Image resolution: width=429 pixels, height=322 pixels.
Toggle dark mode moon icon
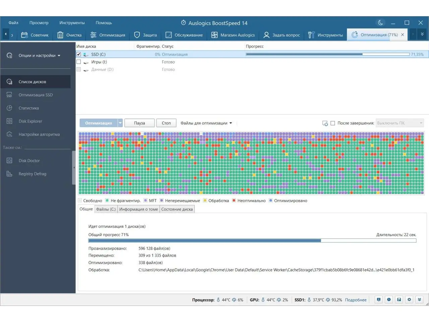point(380,23)
